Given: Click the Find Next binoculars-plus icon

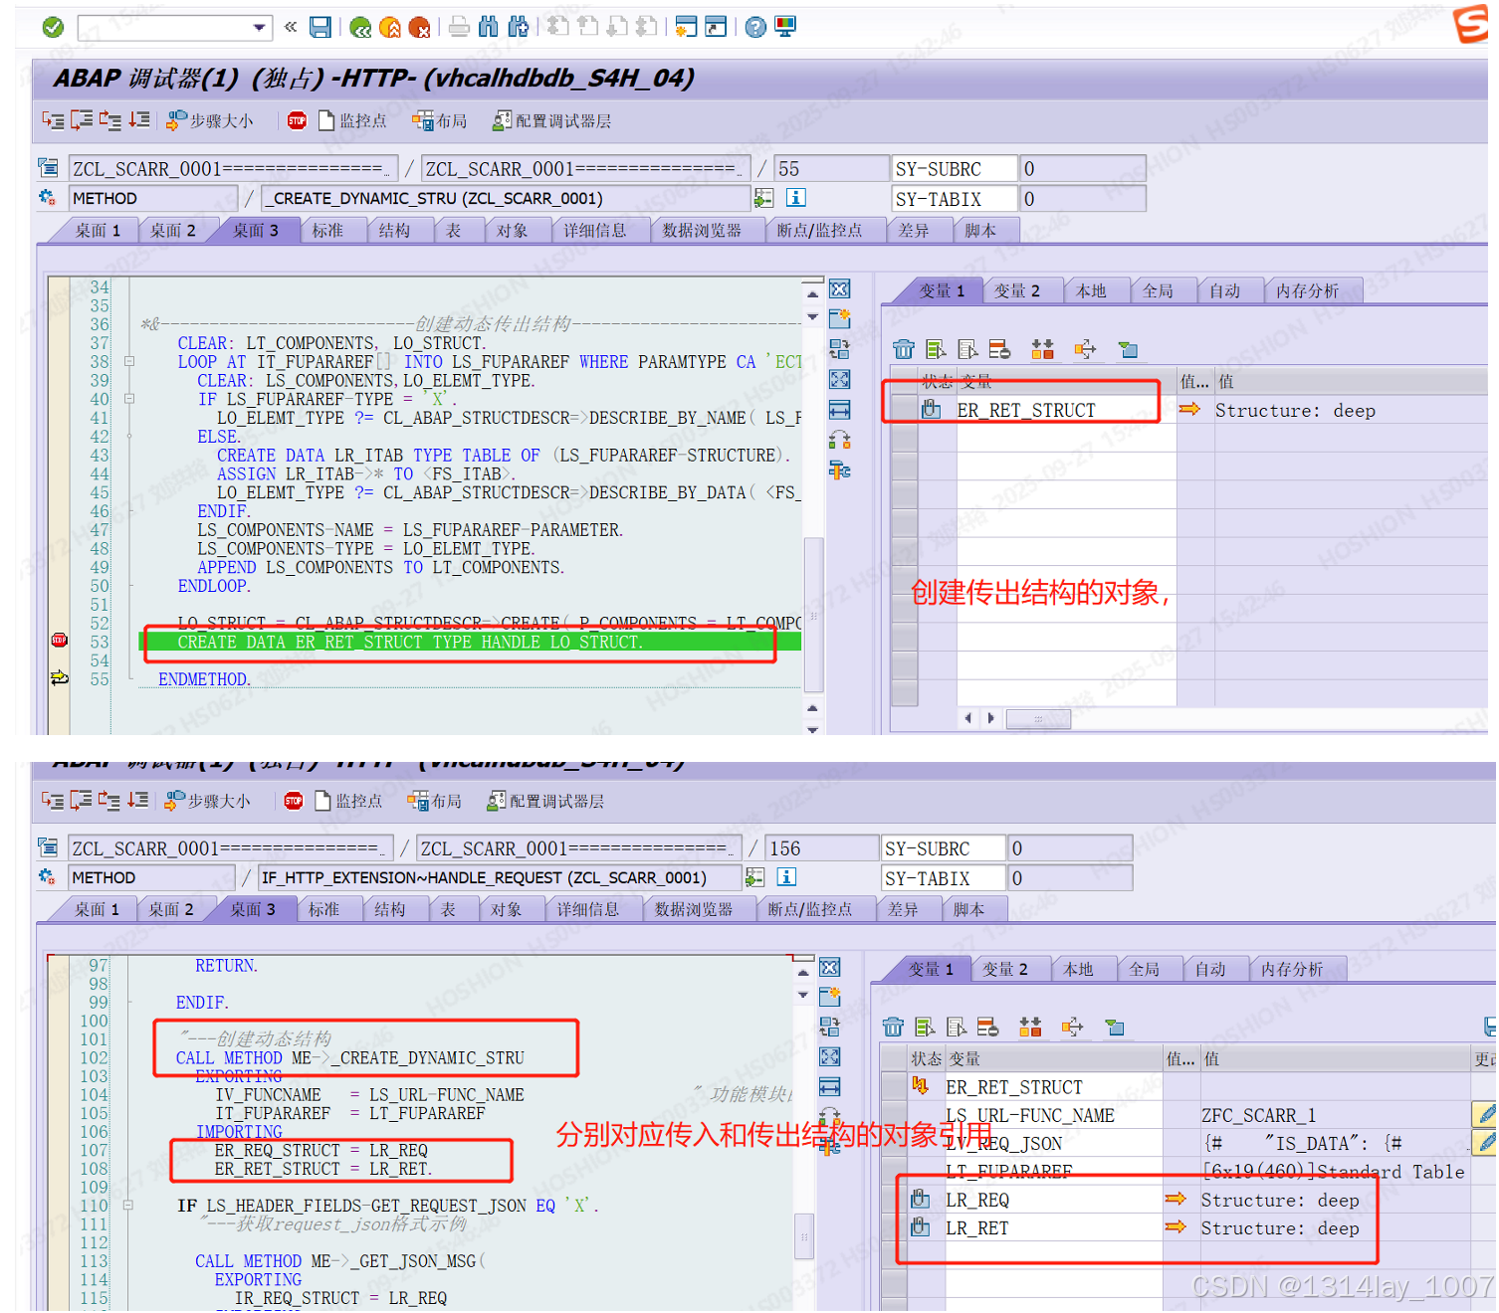Looking at the screenshot, I should pyautogui.click(x=519, y=27).
